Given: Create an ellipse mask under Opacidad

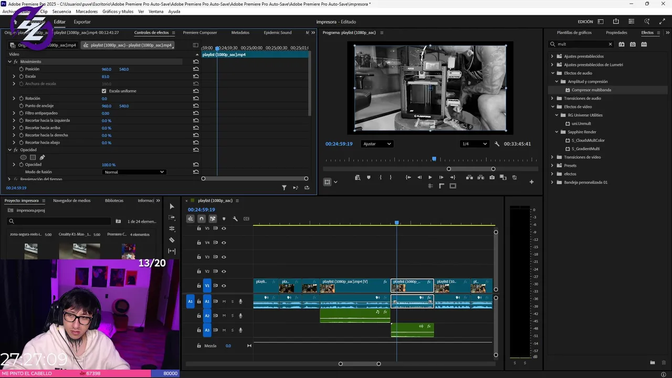Looking at the screenshot, I should tap(23, 157).
